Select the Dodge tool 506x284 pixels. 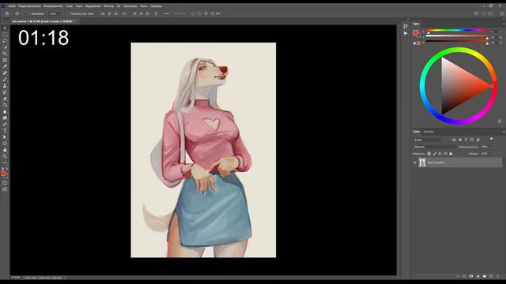coord(5,118)
